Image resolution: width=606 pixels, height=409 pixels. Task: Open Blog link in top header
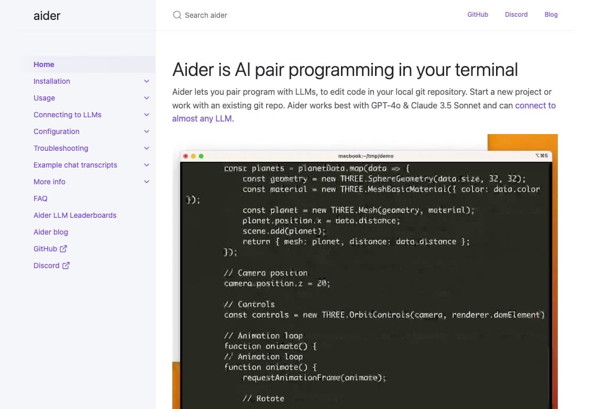click(x=551, y=15)
